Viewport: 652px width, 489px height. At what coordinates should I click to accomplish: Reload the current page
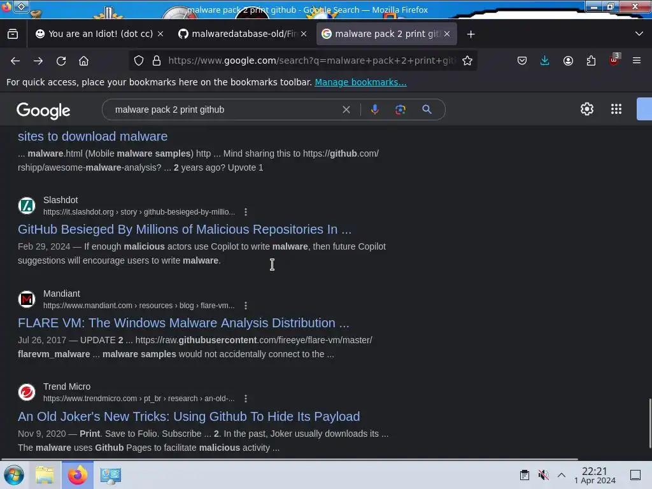click(61, 61)
